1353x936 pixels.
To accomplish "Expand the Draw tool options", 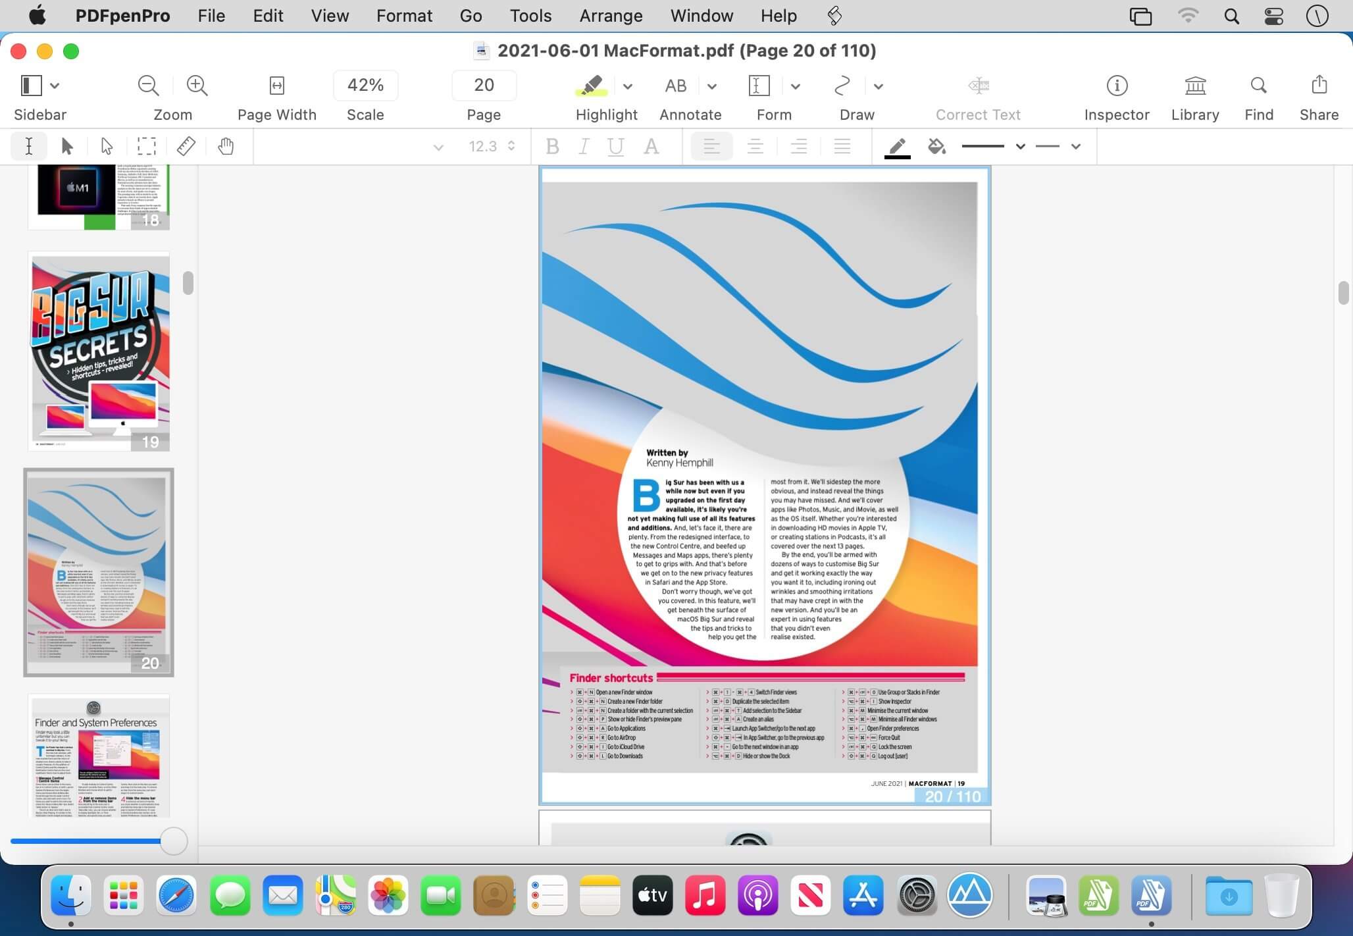I will [x=879, y=86].
